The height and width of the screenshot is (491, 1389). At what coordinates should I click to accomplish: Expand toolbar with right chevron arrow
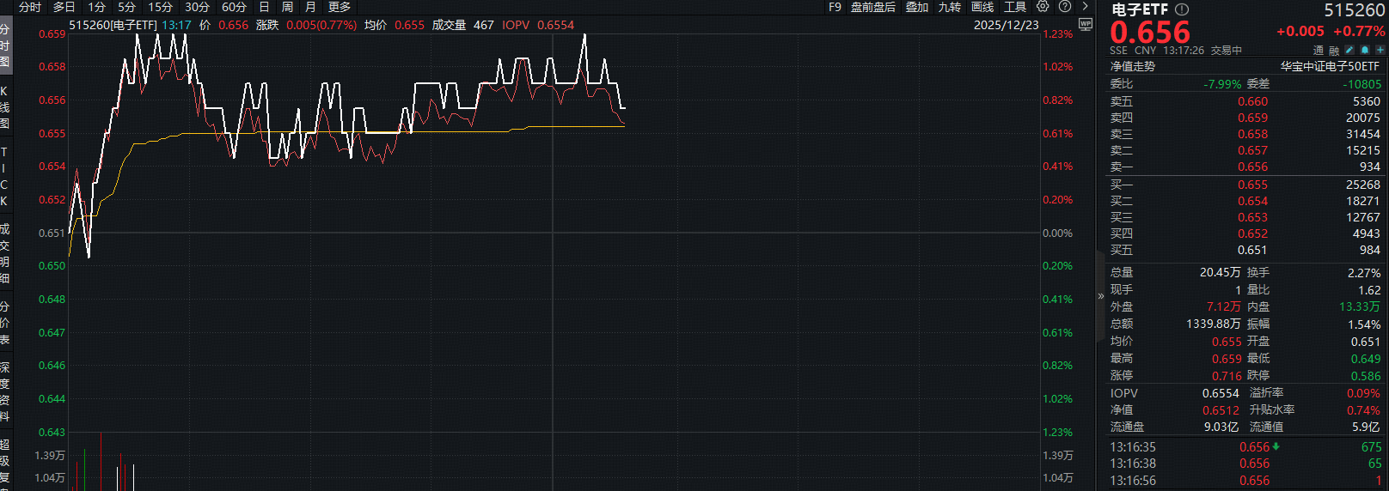click(x=1086, y=7)
